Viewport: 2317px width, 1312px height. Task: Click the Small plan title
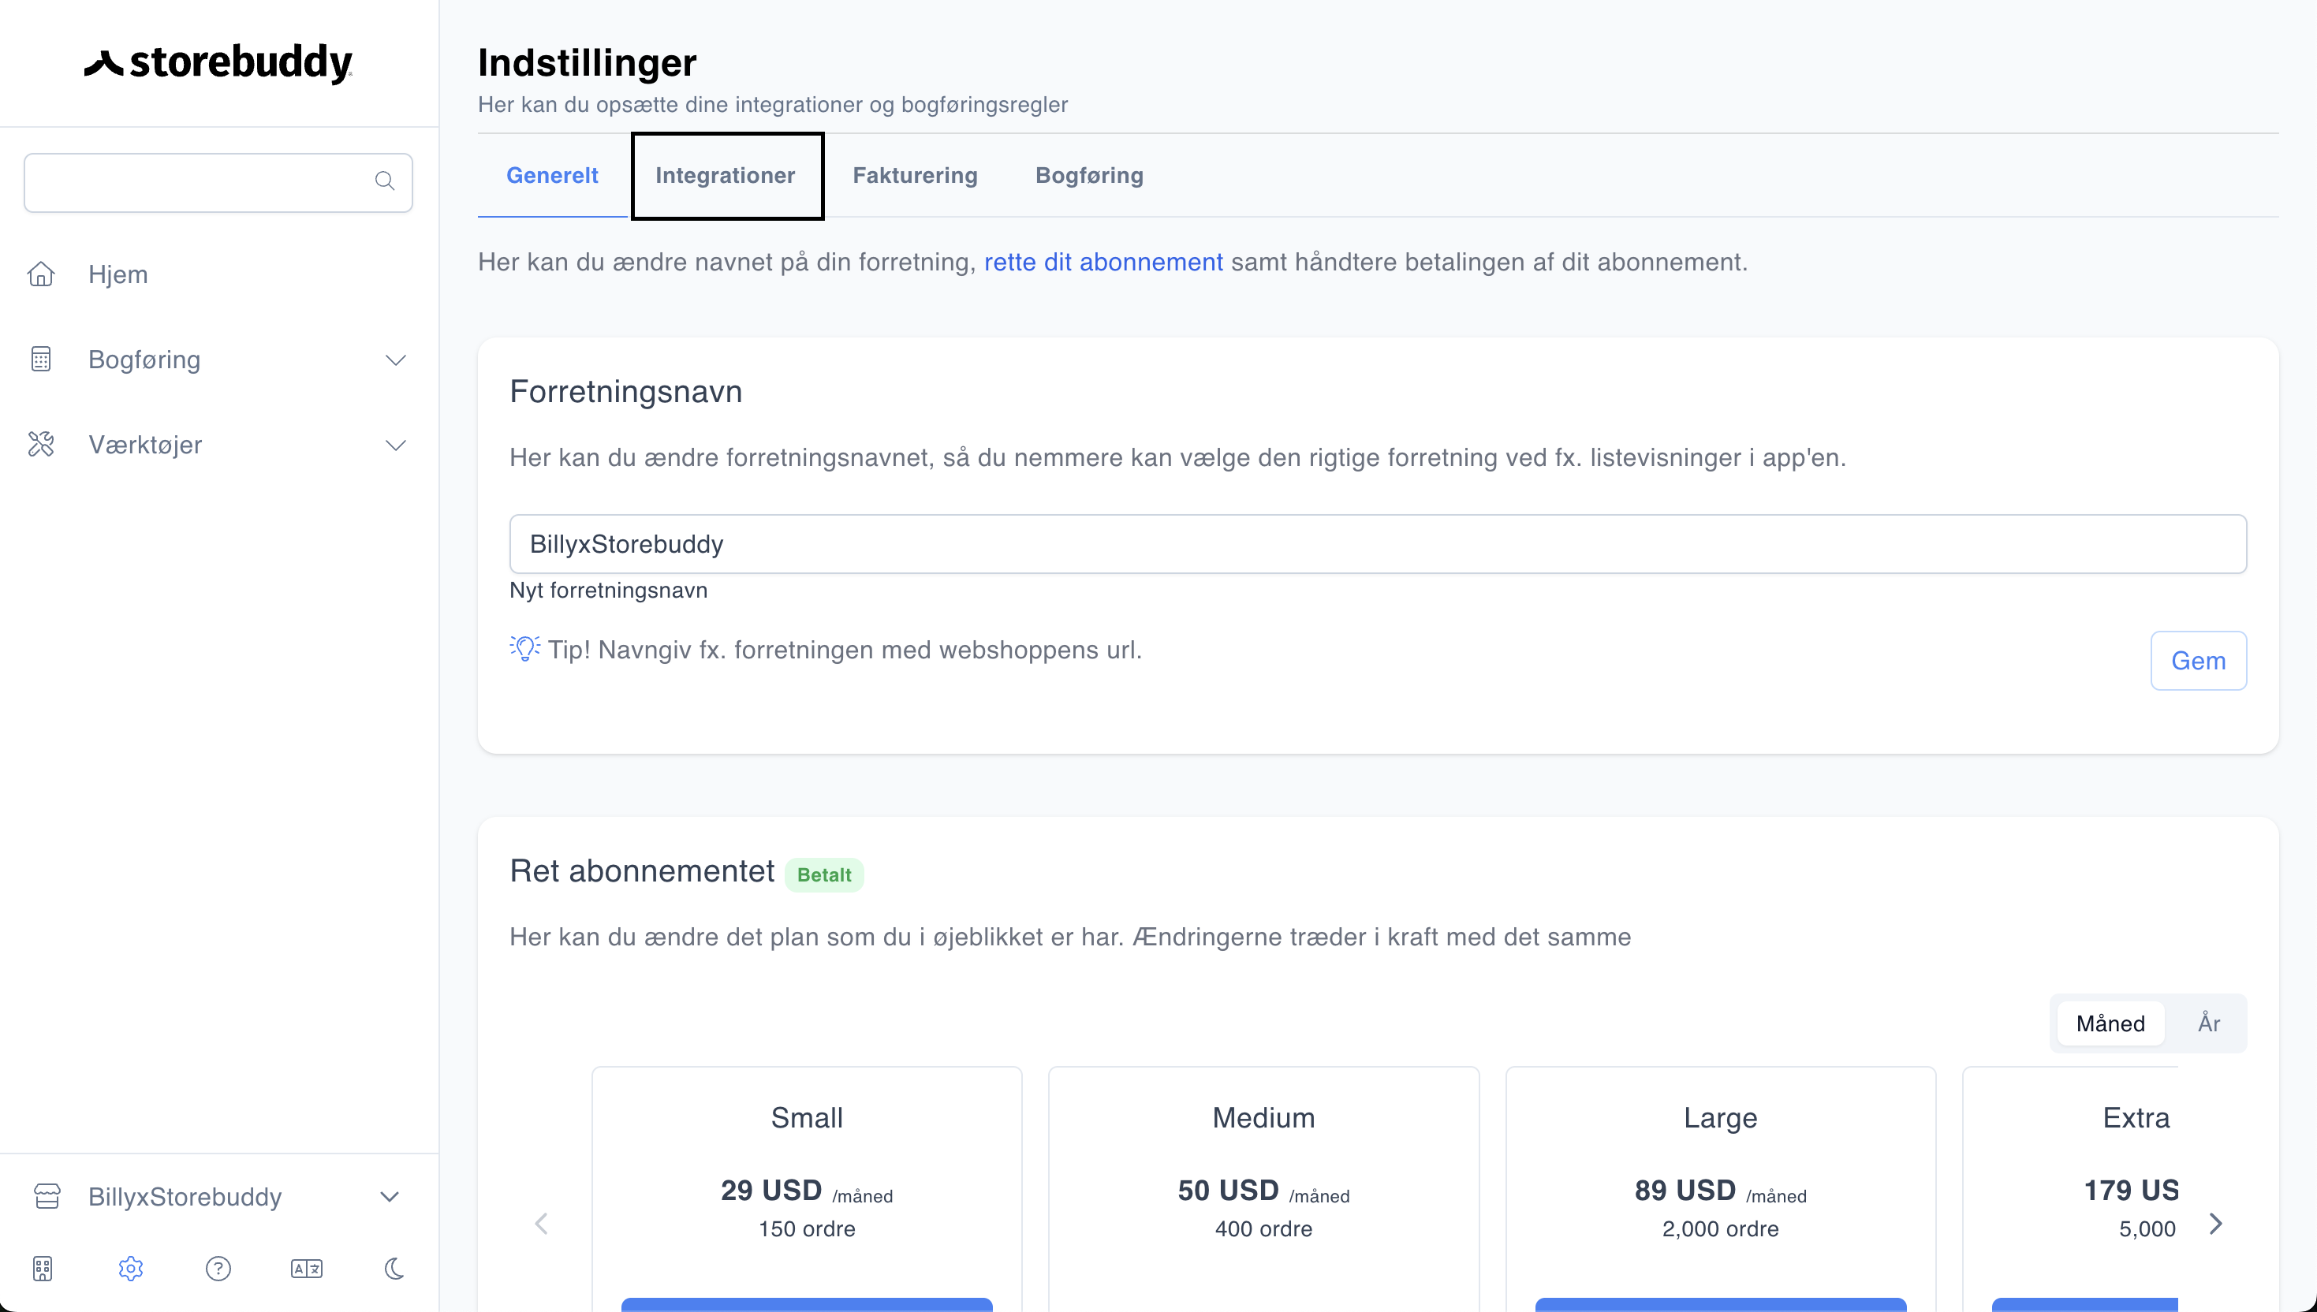[807, 1117]
